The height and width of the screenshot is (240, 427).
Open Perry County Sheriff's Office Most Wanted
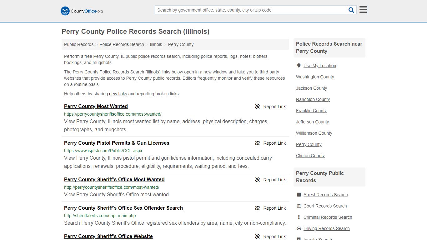pyautogui.click(x=114, y=179)
